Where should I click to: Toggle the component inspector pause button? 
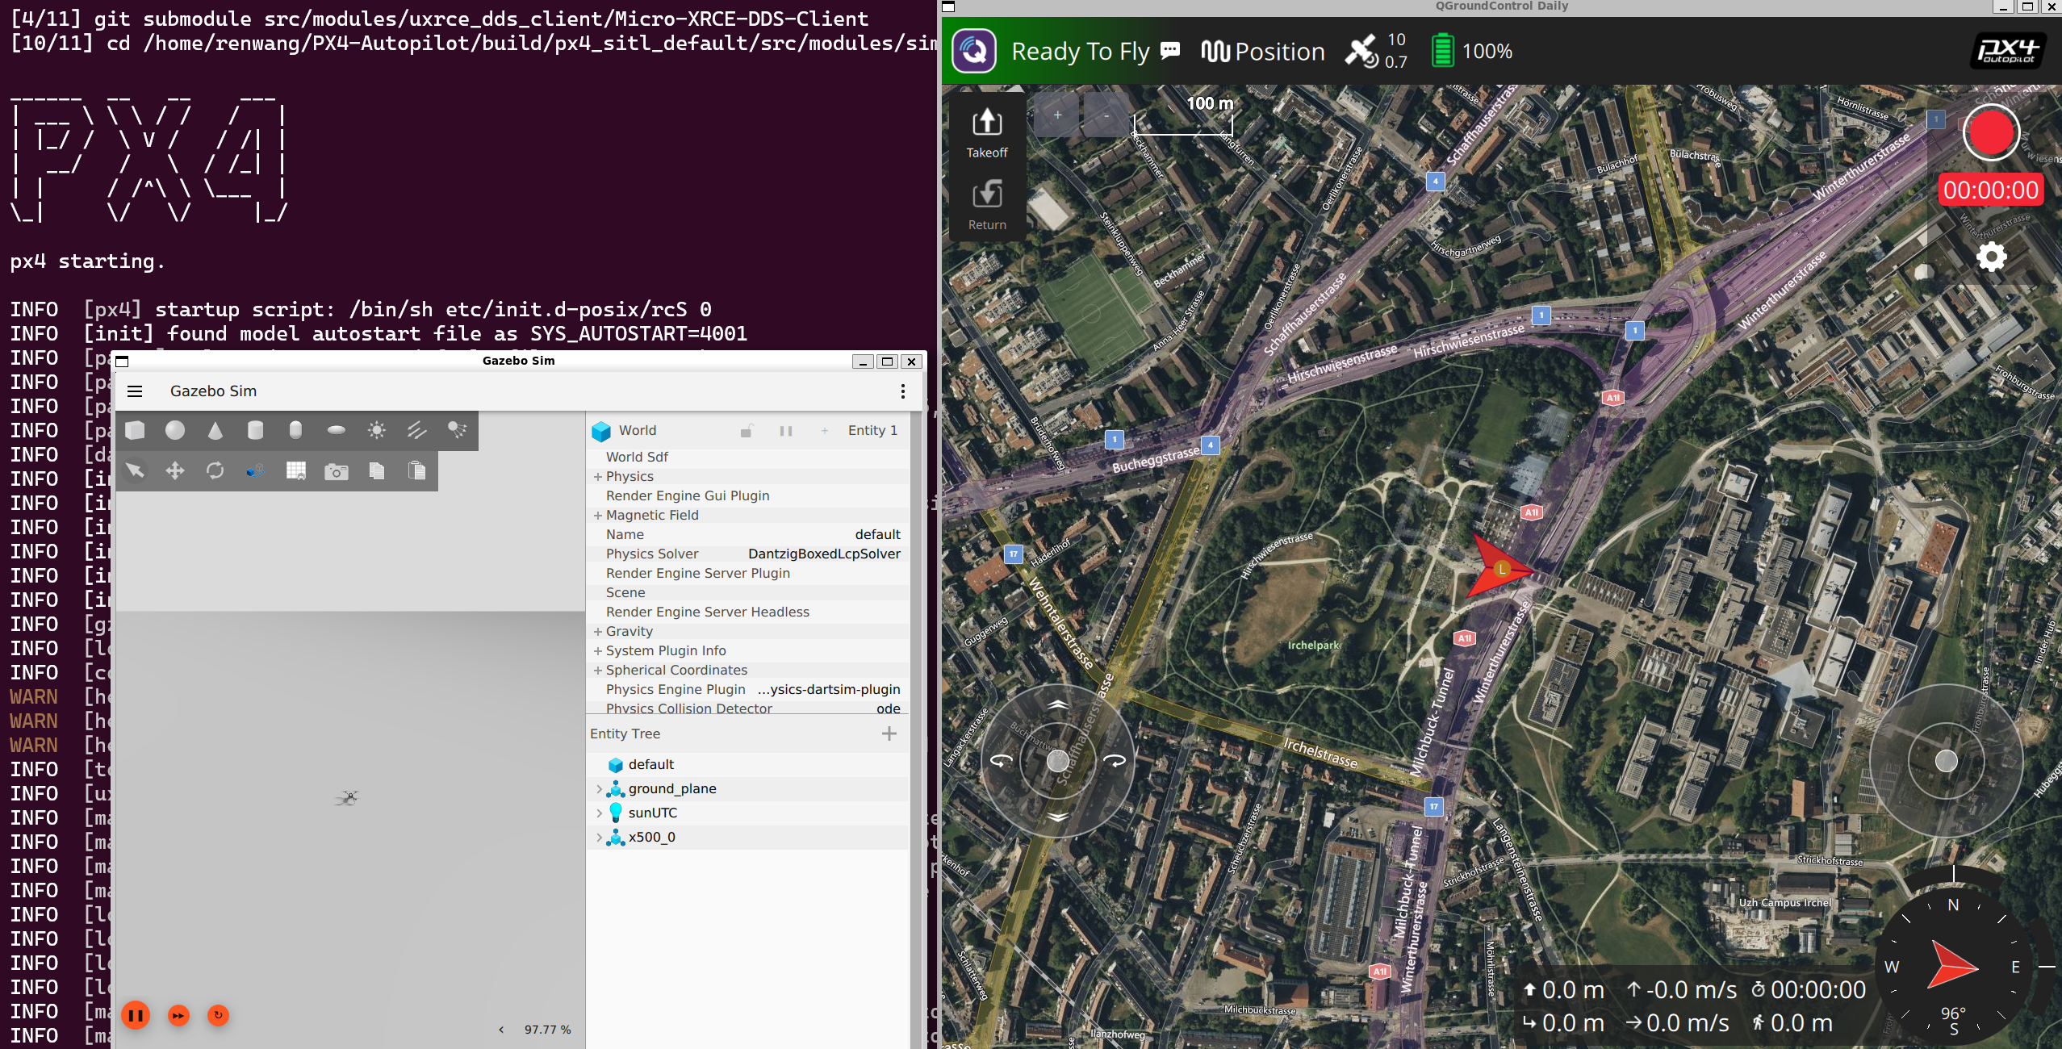(786, 431)
